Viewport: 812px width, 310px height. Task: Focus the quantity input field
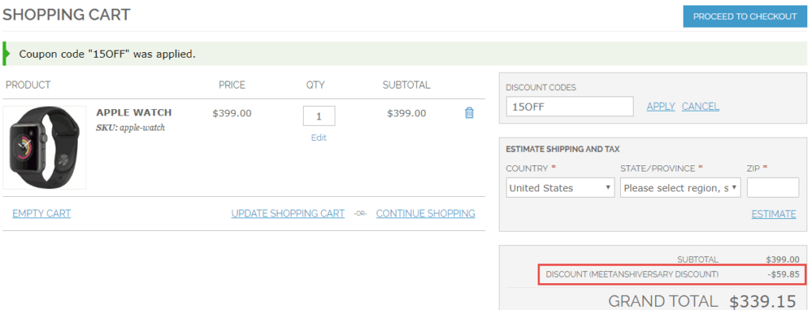coord(319,115)
